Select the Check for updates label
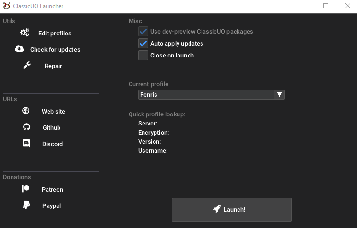Image resolution: width=357 pixels, height=228 pixels. (x=55, y=50)
